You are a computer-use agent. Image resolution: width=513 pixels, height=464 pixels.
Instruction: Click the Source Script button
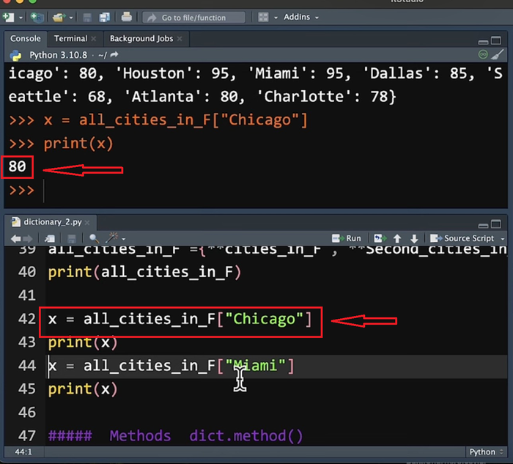point(463,238)
